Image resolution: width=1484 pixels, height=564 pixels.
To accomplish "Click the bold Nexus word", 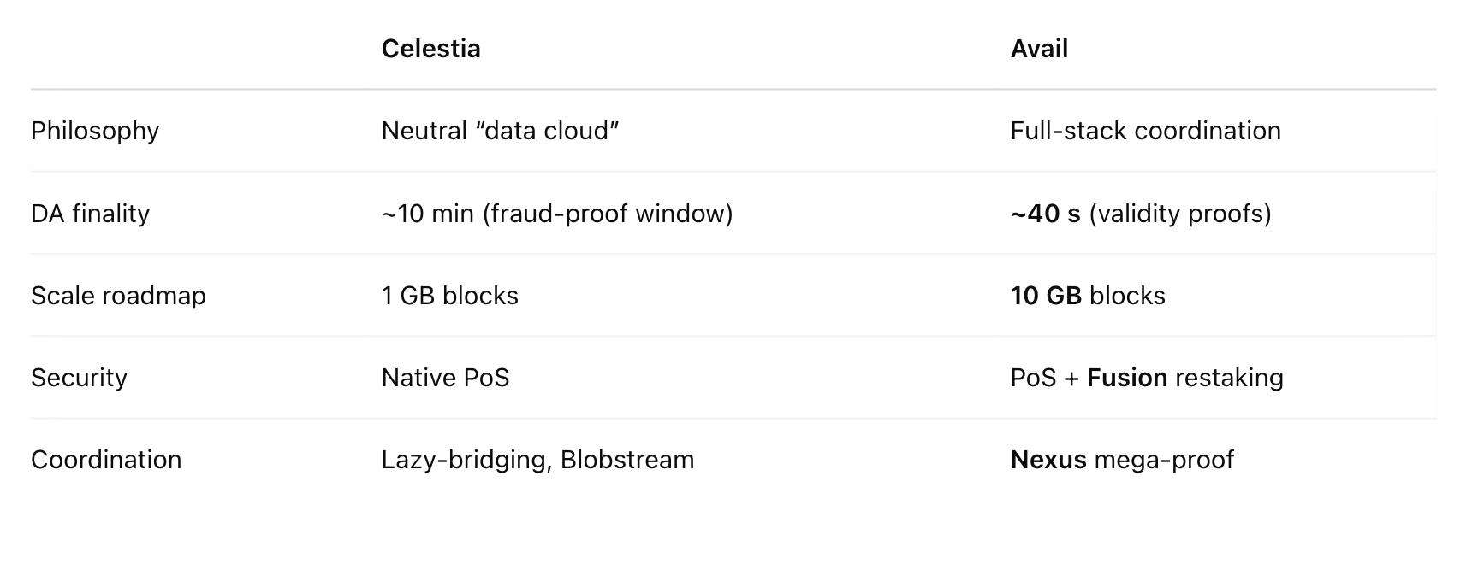I will coord(1048,460).
